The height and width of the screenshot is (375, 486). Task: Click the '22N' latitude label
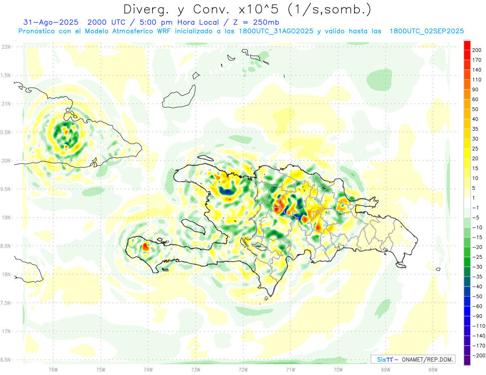pos(6,47)
